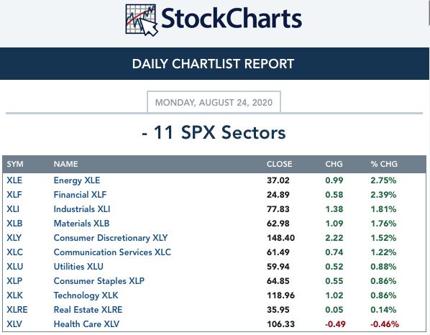Select the XLF symbol link
430x335 pixels.
14,195
